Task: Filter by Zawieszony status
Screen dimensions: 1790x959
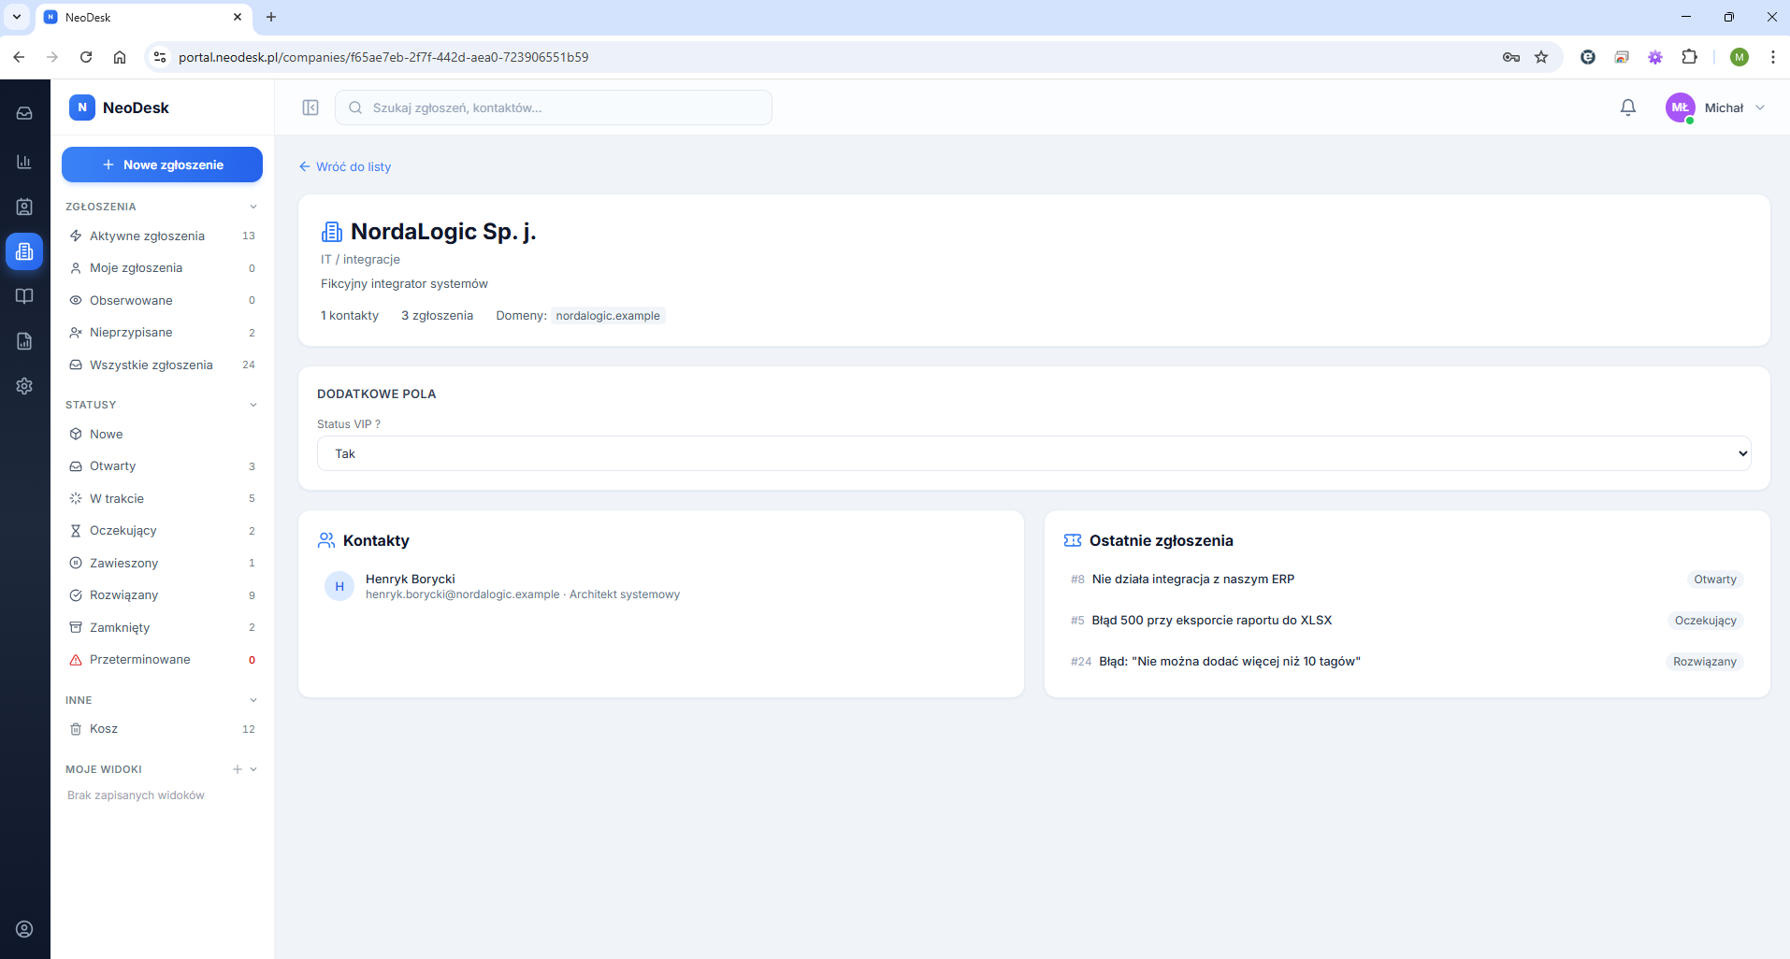Action: [x=162, y=563]
